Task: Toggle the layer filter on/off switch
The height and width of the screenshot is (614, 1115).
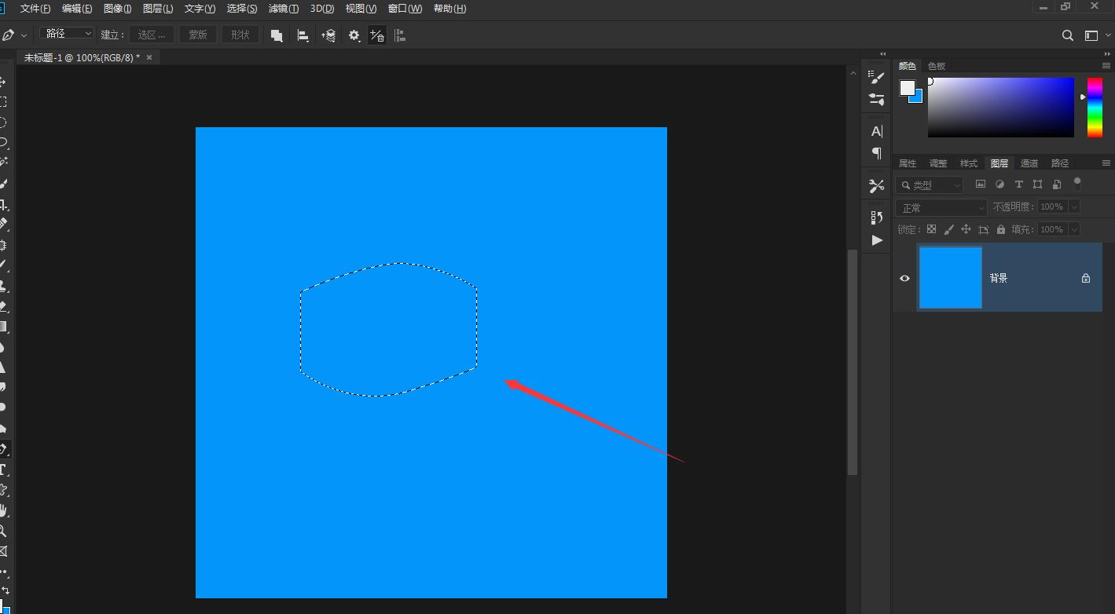Action: click(1077, 184)
